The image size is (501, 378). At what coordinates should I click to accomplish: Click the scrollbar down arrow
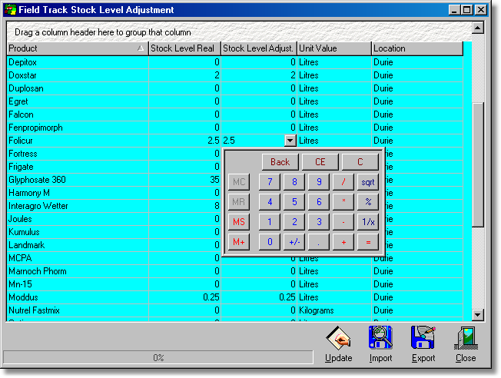(x=478, y=315)
